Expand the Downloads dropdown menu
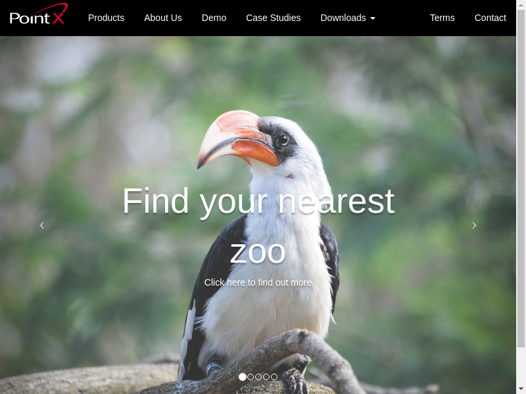 (348, 18)
